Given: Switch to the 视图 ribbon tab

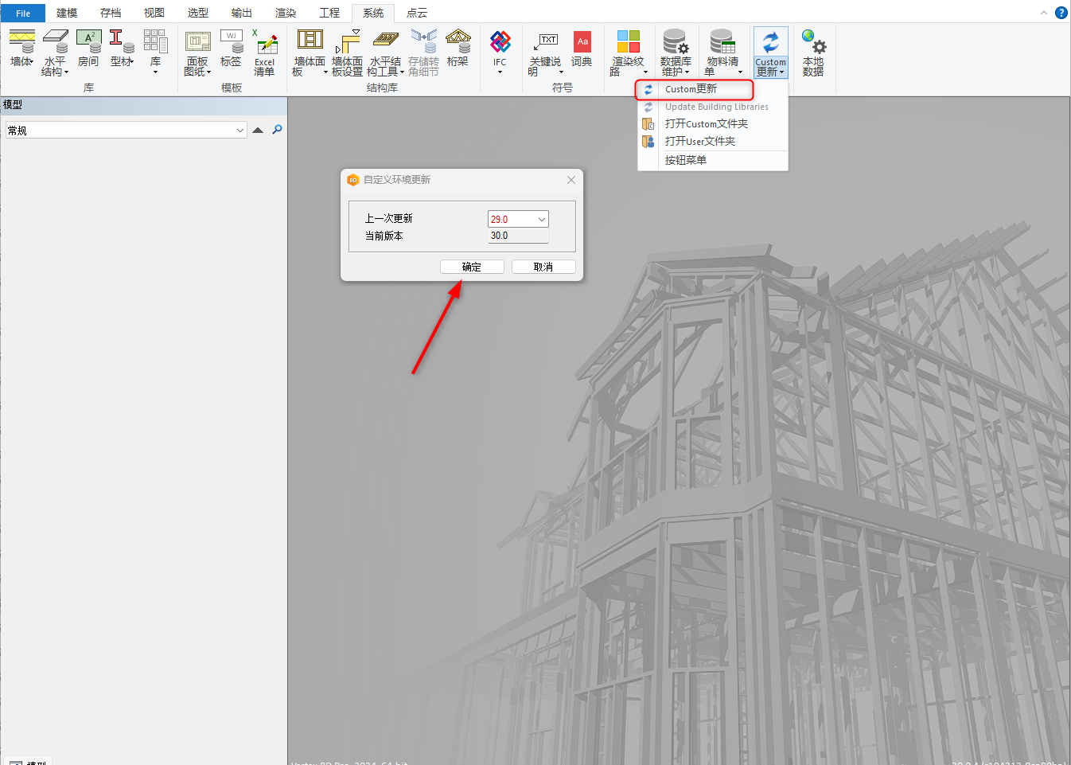Looking at the screenshot, I should tap(154, 13).
